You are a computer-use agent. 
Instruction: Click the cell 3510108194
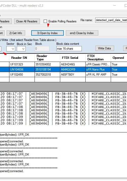click(47, 69)
